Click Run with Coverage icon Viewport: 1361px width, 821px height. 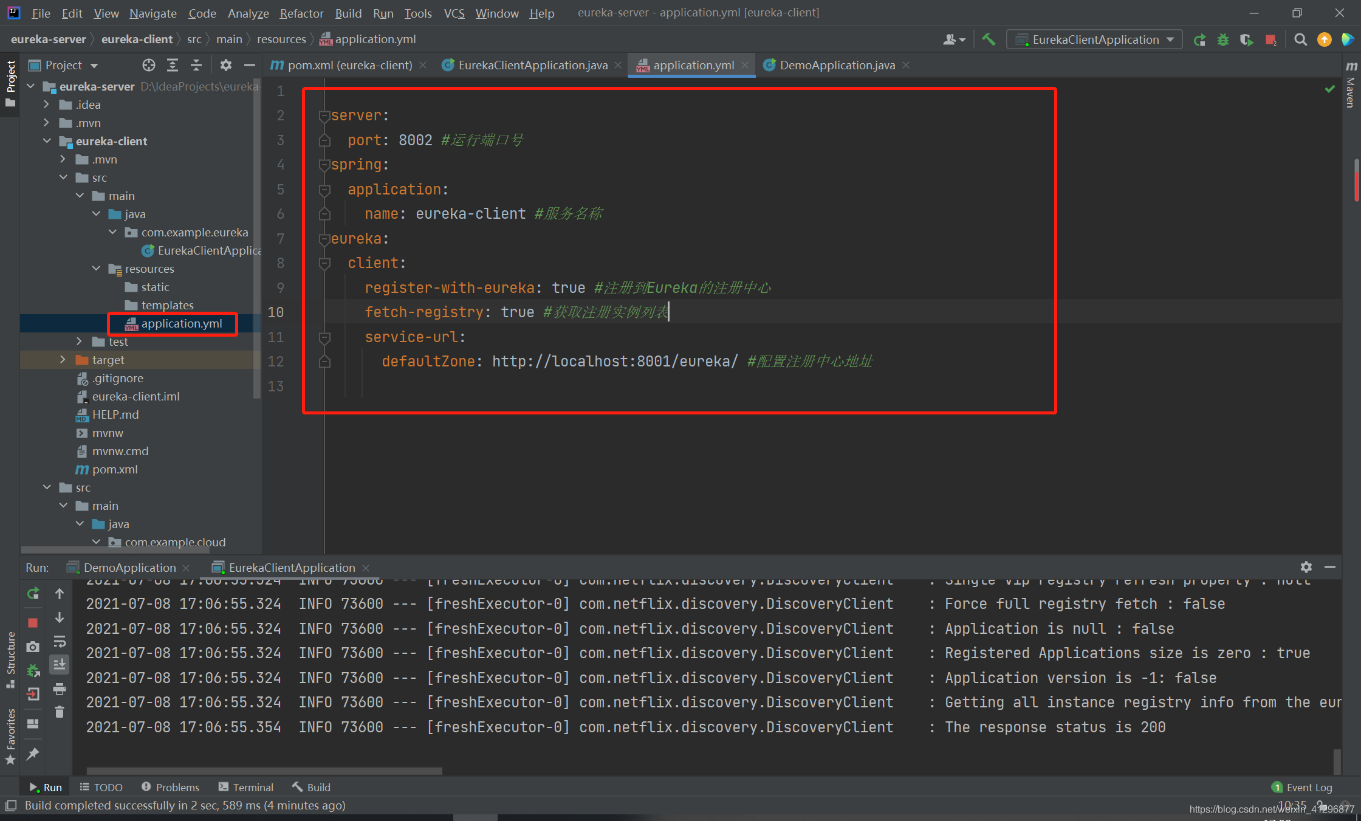click(1247, 40)
